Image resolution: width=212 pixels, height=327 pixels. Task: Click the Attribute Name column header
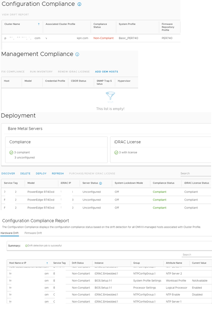coord(174,263)
